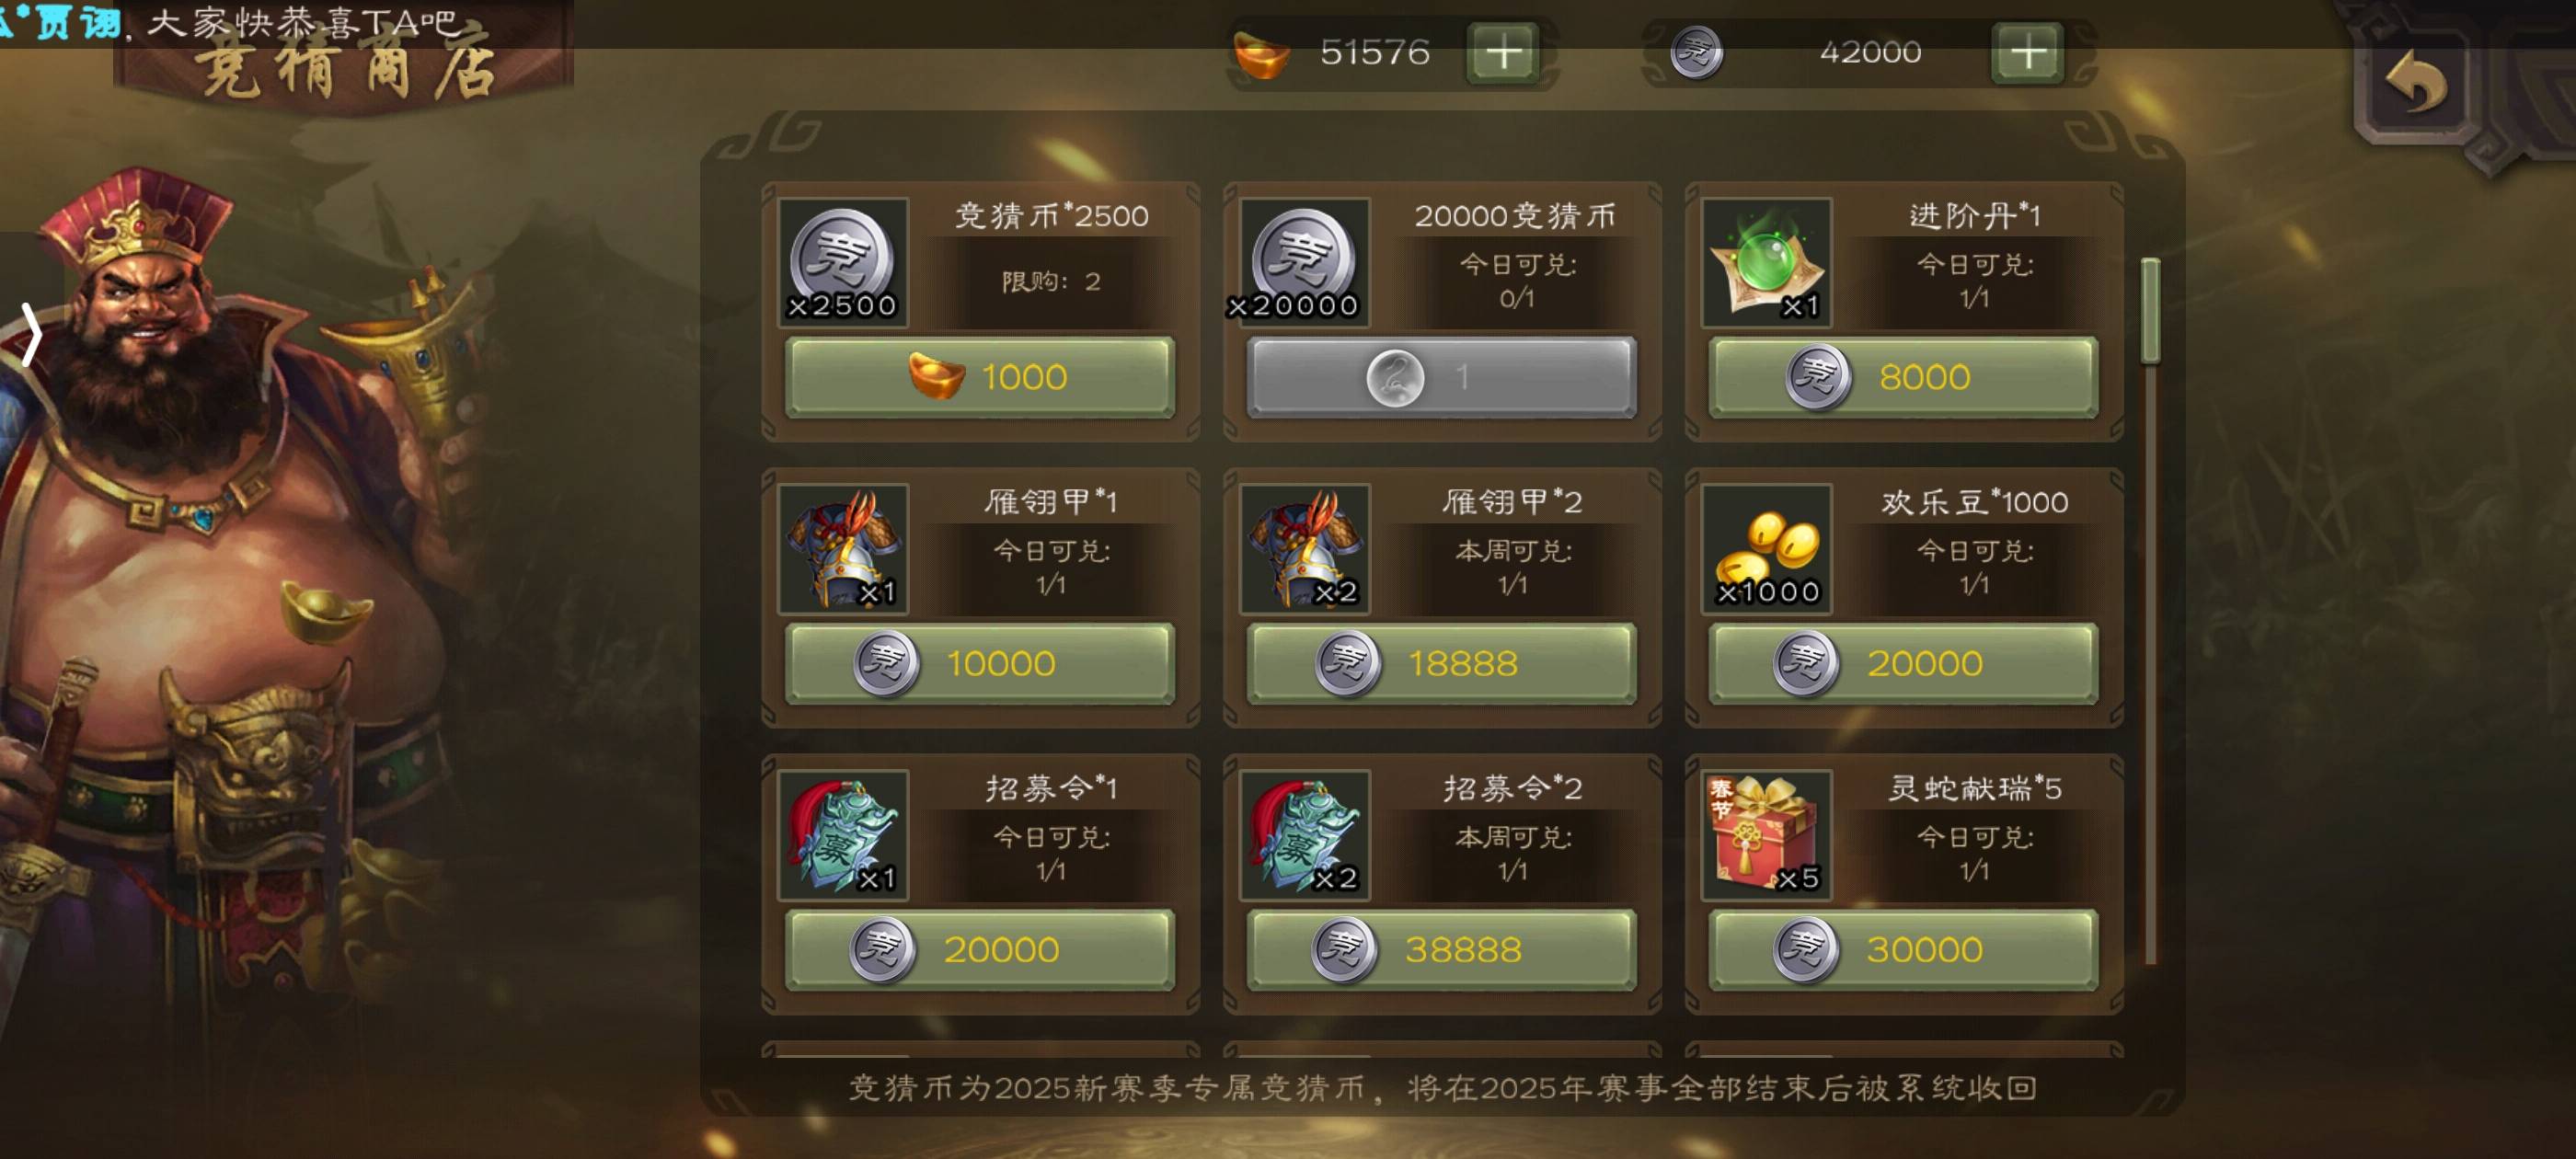Tap the 竞猜币*2500 coin item icon

click(843, 262)
